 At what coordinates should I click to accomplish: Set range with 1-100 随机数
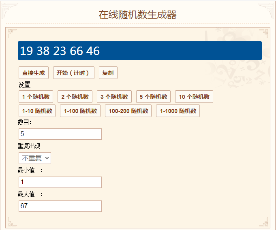pyautogui.click(x=80, y=111)
